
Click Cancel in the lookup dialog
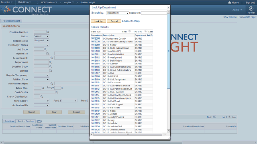click(114, 21)
